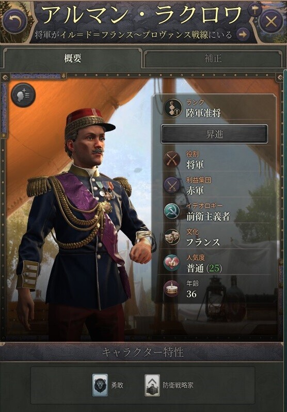Select the 勇敢 lion trait card
This screenshot has height=412, width=287.
click(100, 385)
